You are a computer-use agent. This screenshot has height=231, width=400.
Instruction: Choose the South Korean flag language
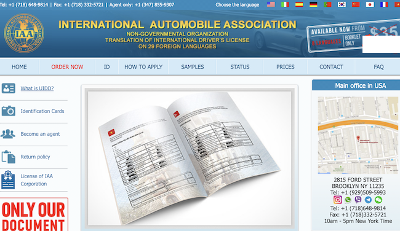click(342, 4)
